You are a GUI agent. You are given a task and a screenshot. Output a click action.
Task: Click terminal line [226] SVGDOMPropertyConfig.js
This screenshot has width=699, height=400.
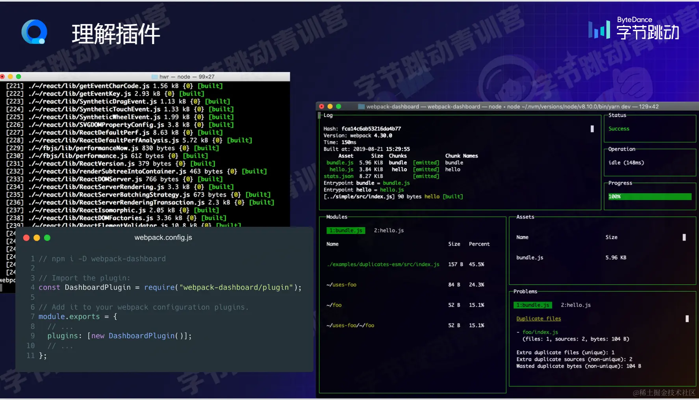click(120, 125)
